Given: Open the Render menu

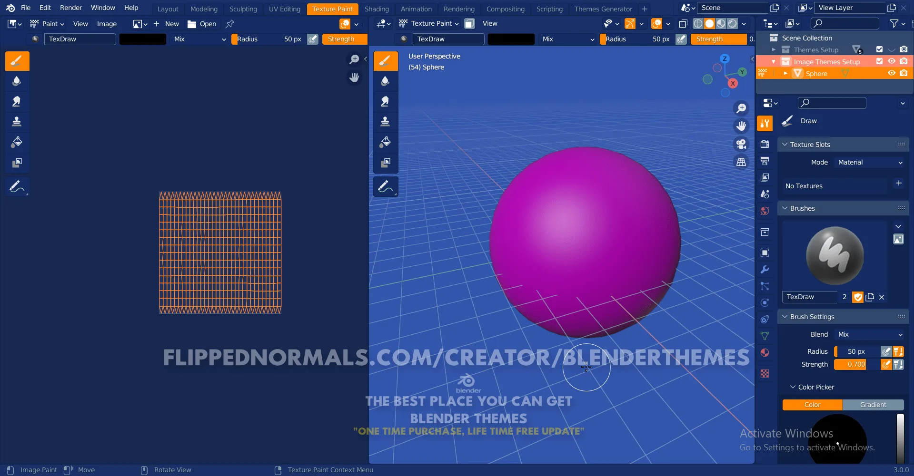Looking at the screenshot, I should [71, 8].
